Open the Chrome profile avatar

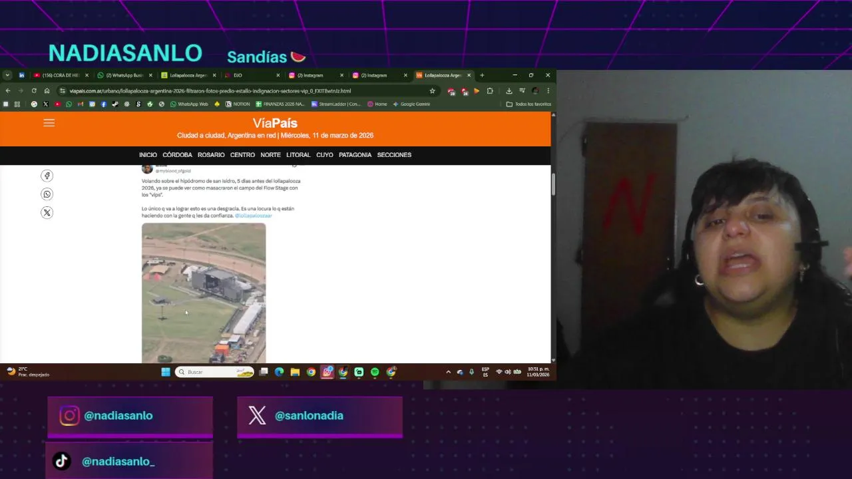[x=535, y=90]
